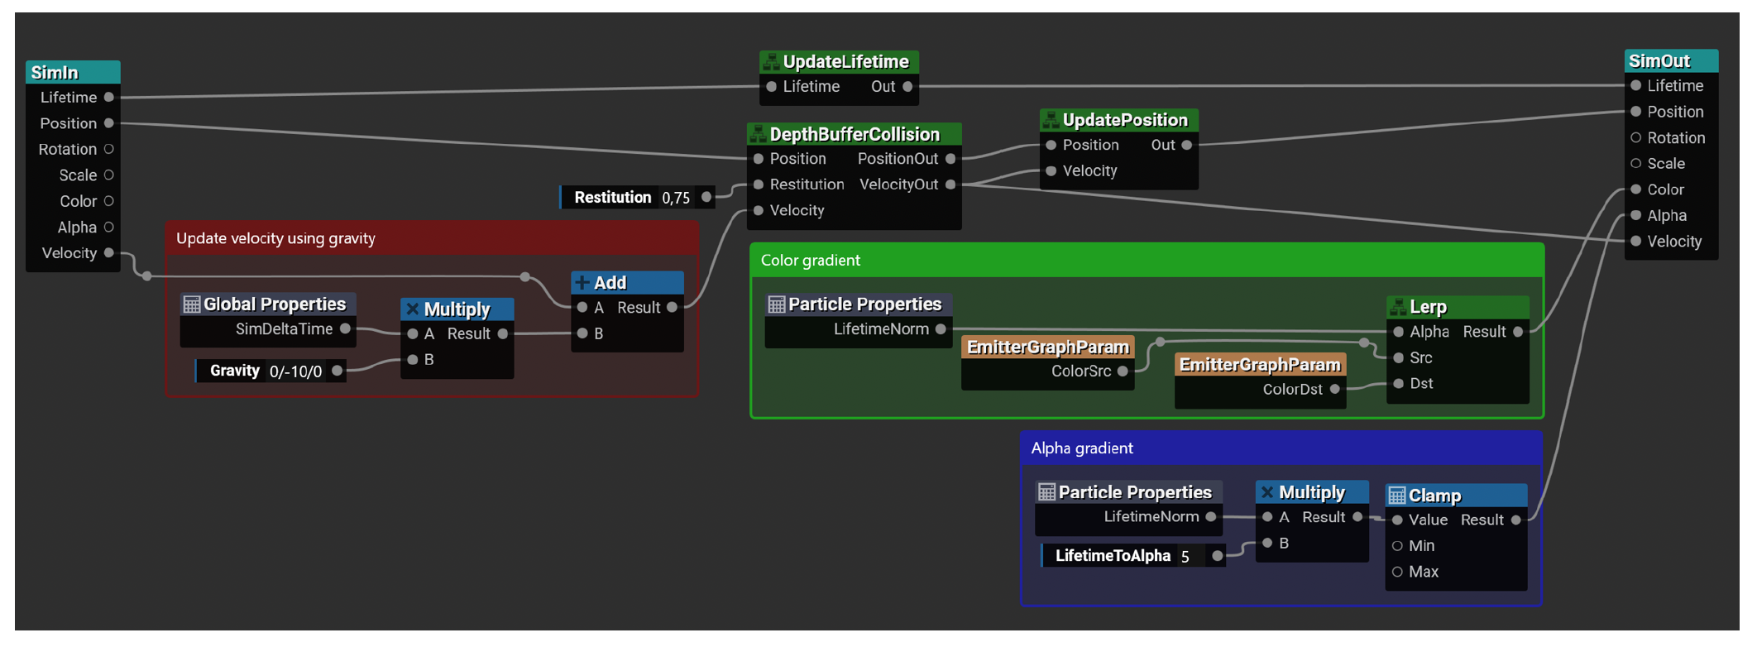Click the Global Properties grid icon
Viewport: 1757px width, 647px height.
coord(192,304)
